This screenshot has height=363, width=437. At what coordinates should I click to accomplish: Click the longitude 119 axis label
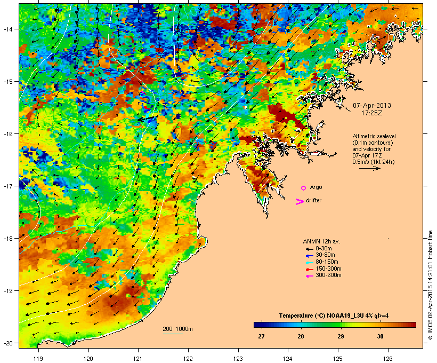tap(38, 359)
